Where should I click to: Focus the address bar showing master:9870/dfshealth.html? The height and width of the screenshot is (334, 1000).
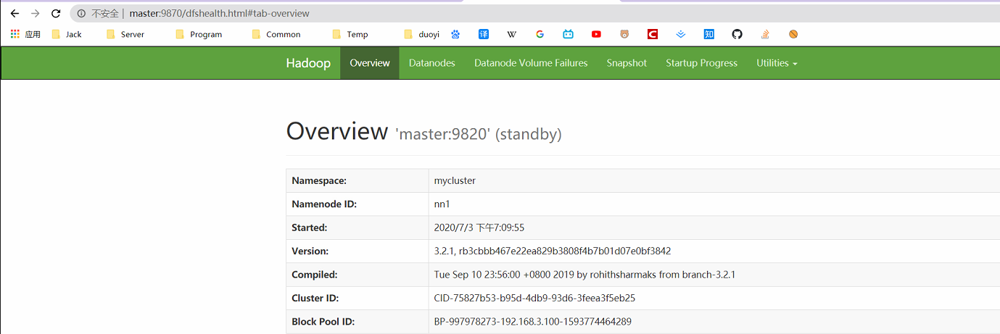[x=535, y=14]
